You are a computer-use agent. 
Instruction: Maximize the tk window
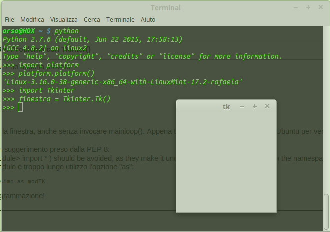tap(255, 106)
